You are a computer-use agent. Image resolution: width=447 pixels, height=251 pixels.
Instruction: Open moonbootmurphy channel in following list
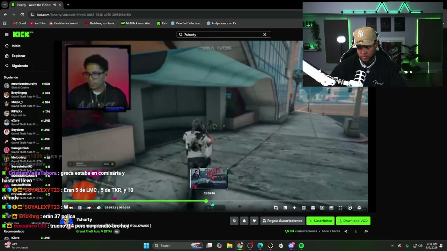27,85
